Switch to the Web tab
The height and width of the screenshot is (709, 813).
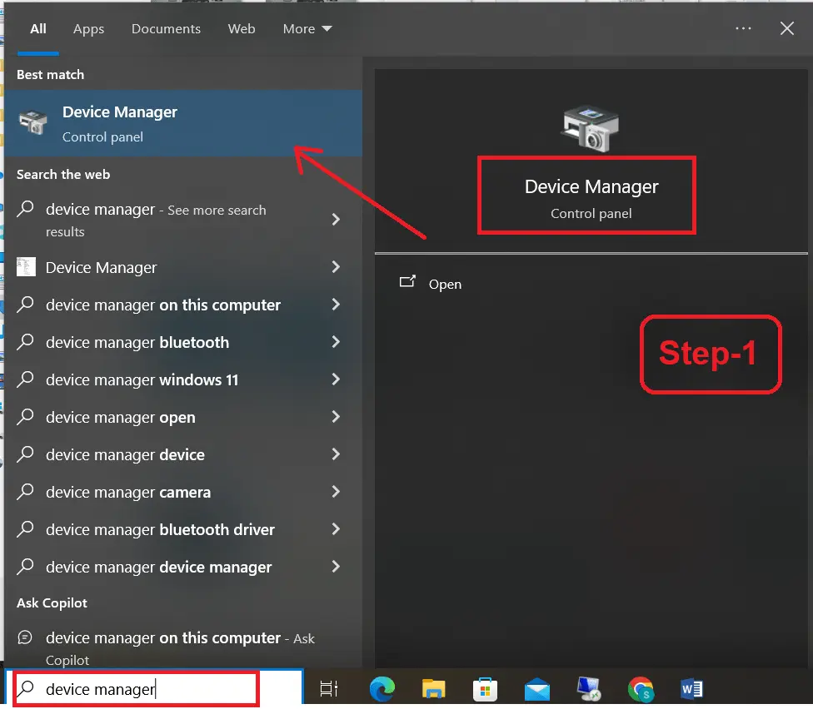[242, 28]
